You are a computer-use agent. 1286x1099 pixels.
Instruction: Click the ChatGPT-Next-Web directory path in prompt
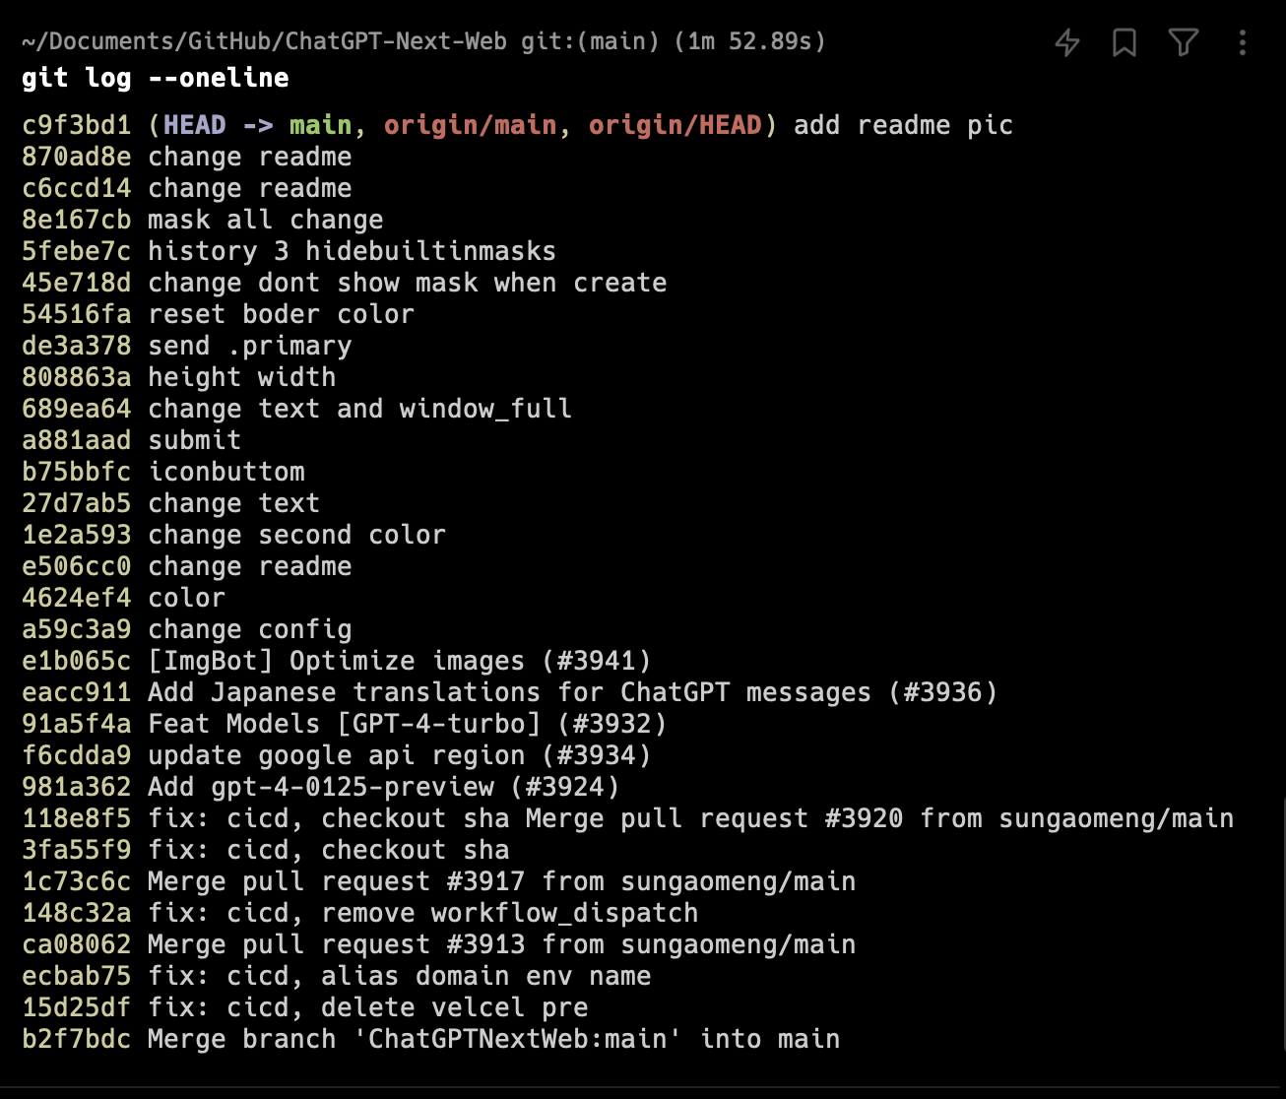pyautogui.click(x=264, y=41)
